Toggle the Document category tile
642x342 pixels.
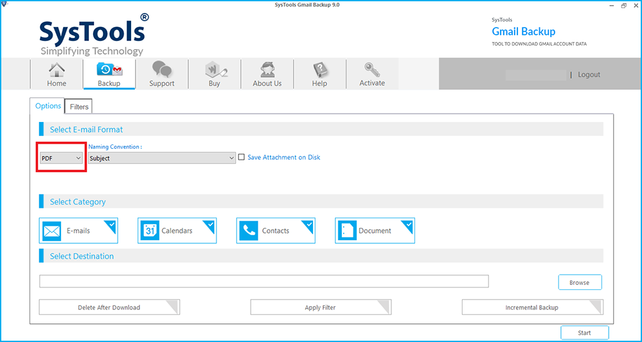[x=375, y=231]
